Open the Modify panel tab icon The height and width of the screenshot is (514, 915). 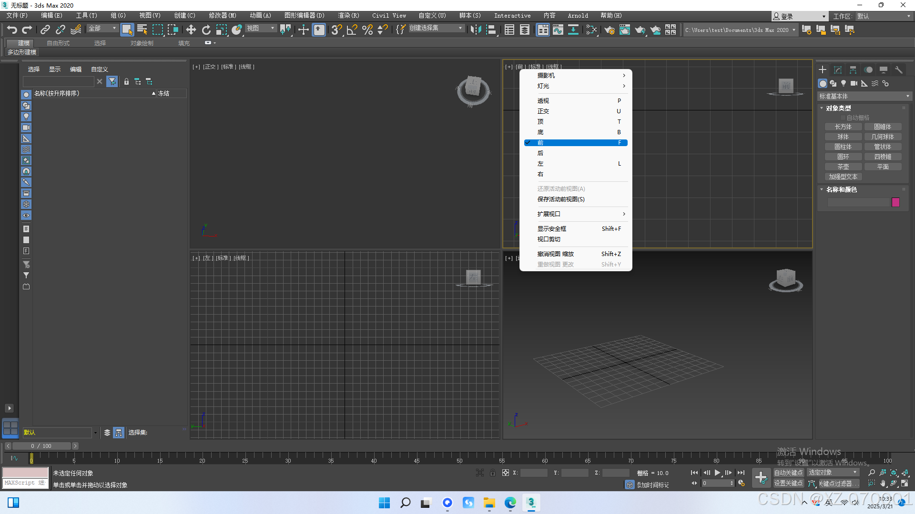pyautogui.click(x=838, y=70)
